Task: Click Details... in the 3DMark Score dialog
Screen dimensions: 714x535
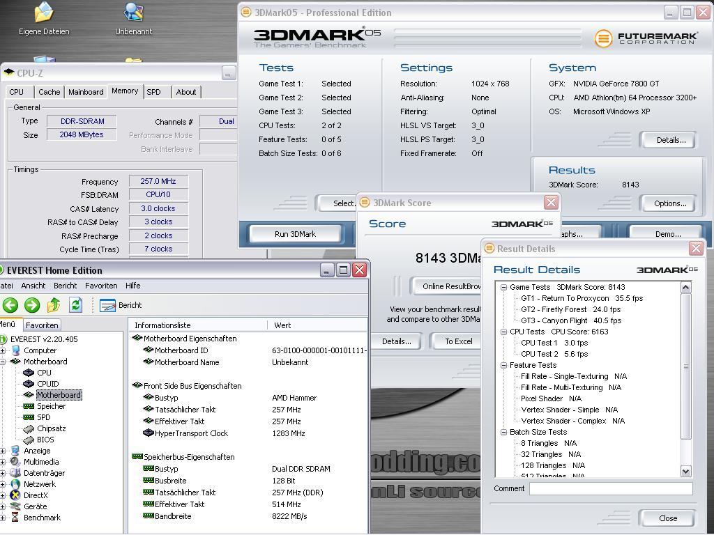Action: point(396,341)
